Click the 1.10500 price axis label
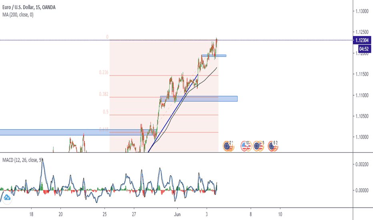Viewport: 373px width, 220px height. [x=362, y=116]
